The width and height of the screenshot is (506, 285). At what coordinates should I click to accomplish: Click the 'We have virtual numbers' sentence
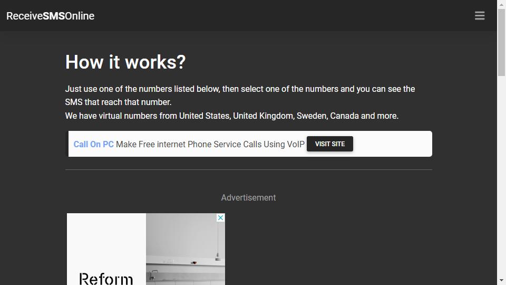click(x=232, y=116)
